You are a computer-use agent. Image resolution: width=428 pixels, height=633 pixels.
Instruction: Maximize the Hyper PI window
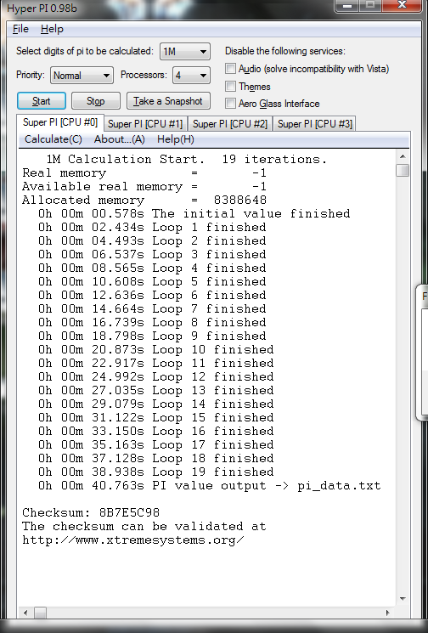pyautogui.click(x=371, y=5)
